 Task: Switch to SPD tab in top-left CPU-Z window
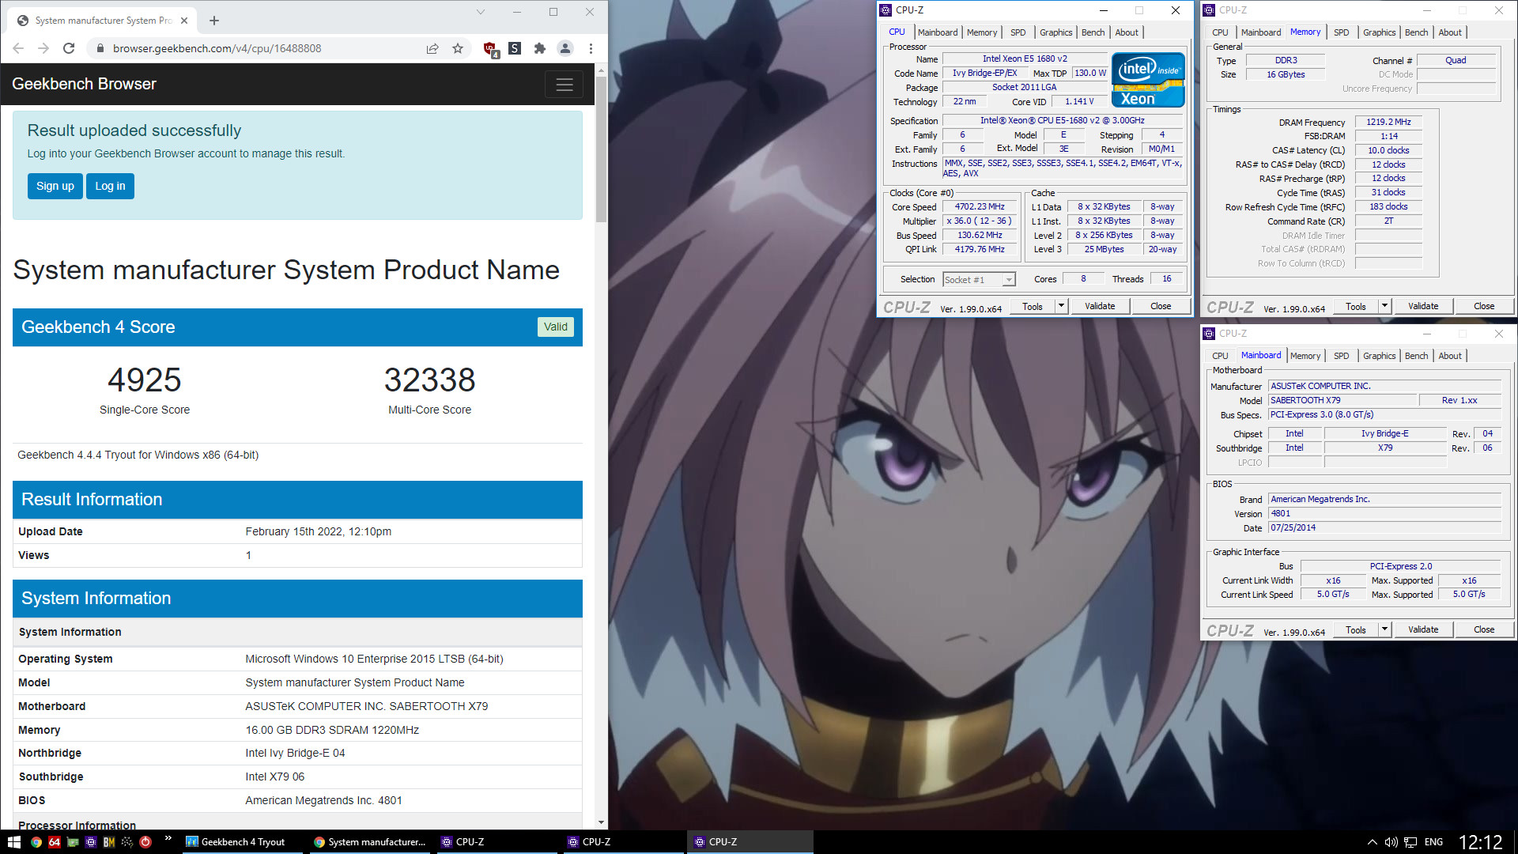click(1018, 32)
